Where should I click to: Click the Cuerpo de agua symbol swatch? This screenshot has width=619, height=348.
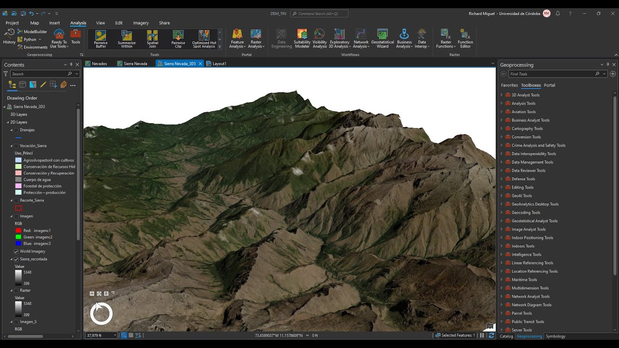click(x=18, y=179)
